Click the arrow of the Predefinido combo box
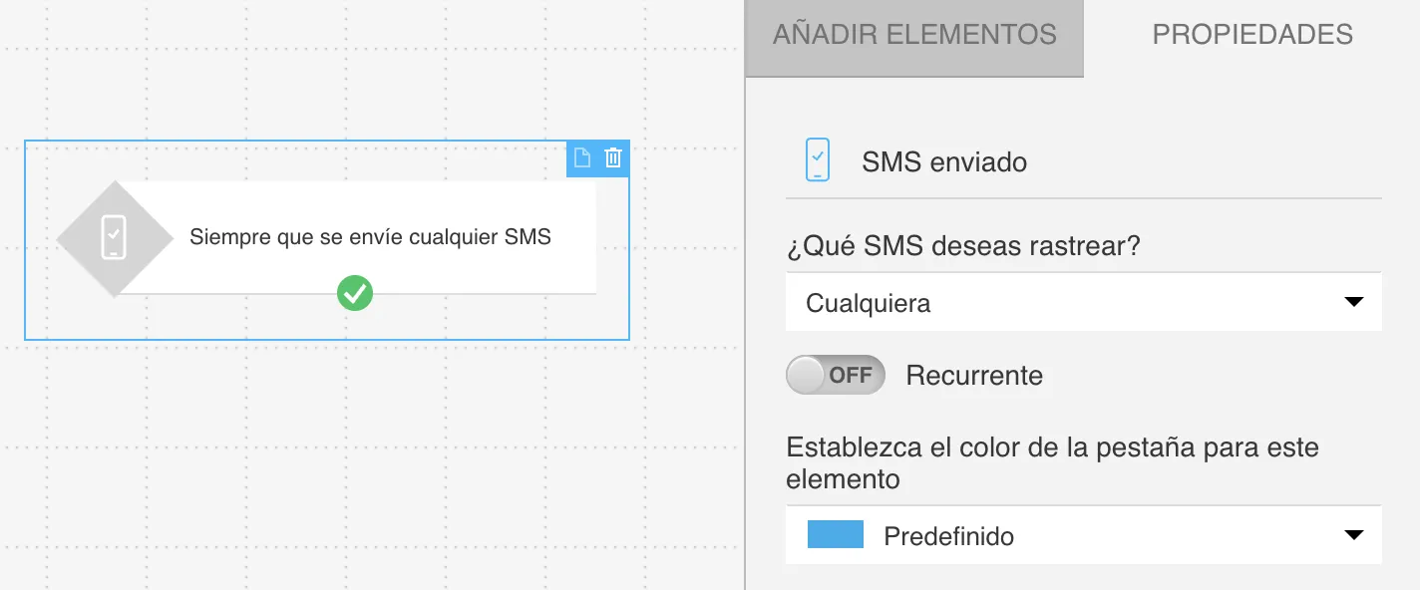 click(x=1353, y=535)
